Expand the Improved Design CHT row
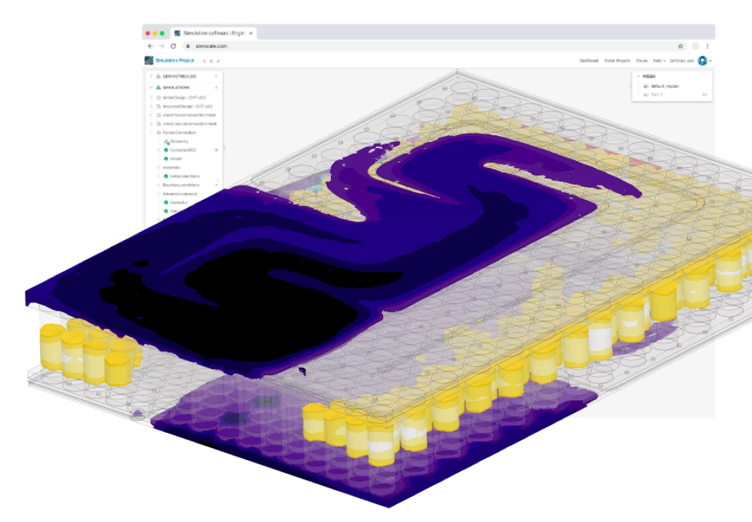The image size is (752, 522). tap(151, 106)
